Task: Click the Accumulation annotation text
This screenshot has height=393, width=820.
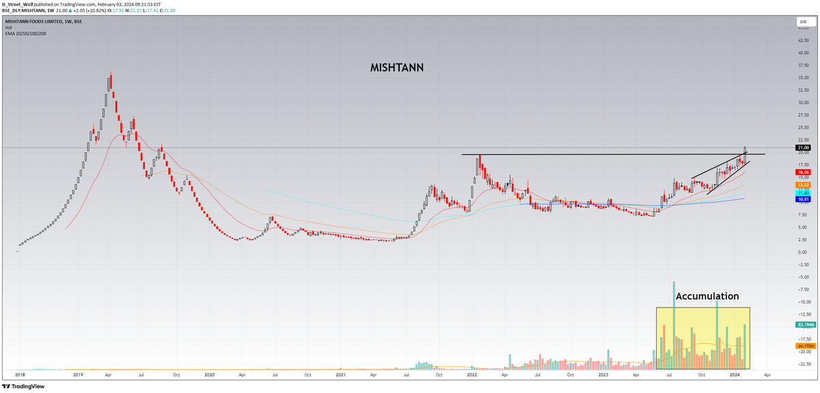Action: click(x=707, y=296)
